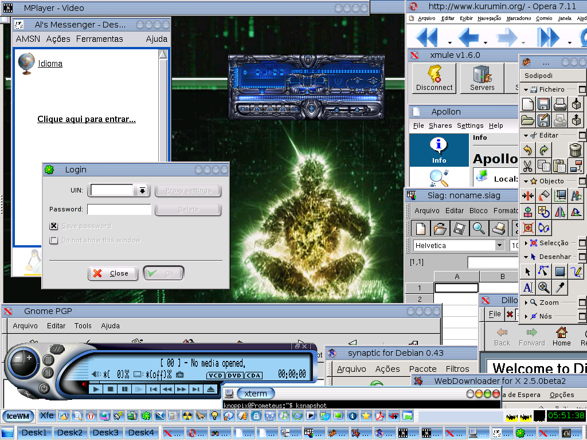The height and width of the screenshot is (440, 587).
Task: Toggle the Save password checkbox
Action: point(53,226)
